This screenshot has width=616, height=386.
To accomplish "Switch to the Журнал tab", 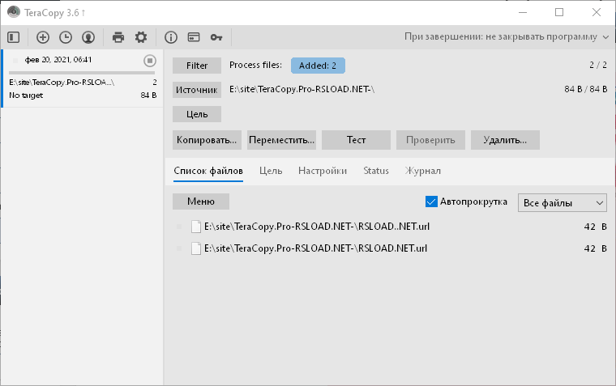I will [423, 171].
